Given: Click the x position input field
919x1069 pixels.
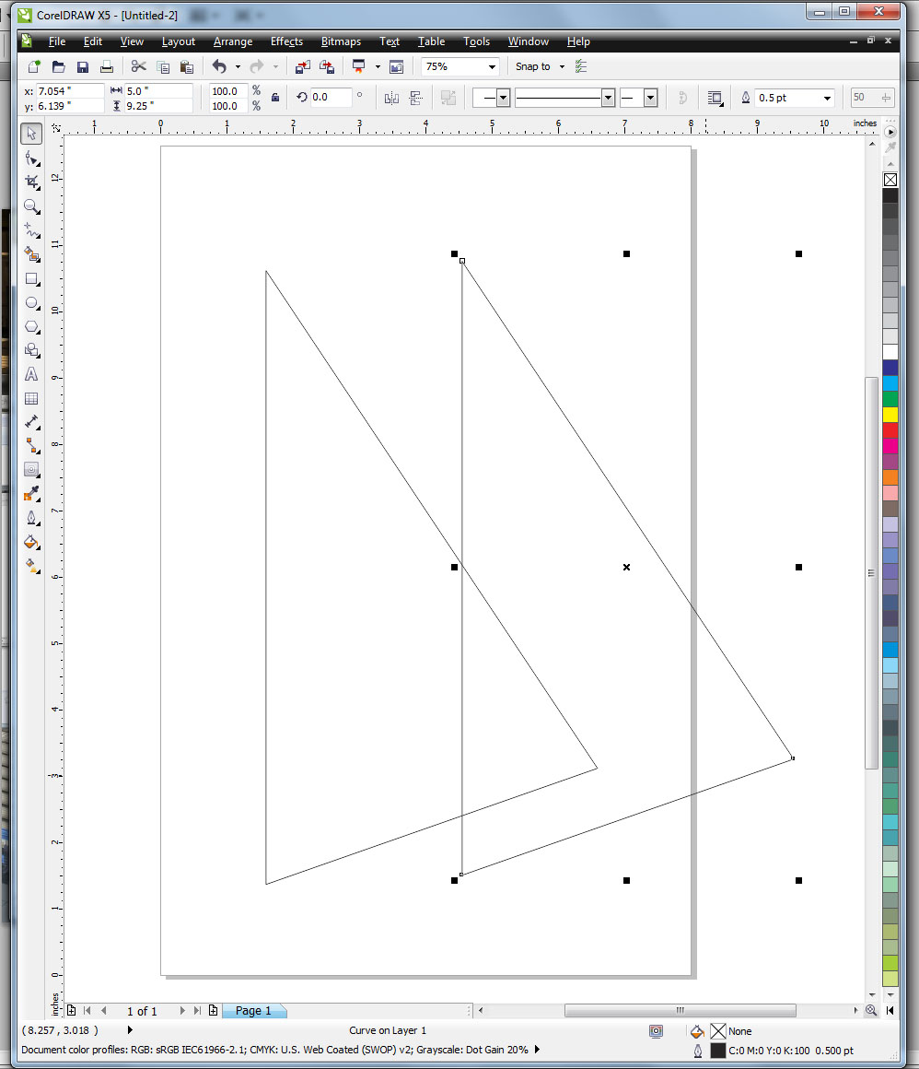Looking at the screenshot, I should click(x=70, y=90).
